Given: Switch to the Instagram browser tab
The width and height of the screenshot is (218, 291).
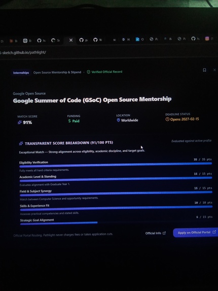Looking at the screenshot, I should pos(209,39).
